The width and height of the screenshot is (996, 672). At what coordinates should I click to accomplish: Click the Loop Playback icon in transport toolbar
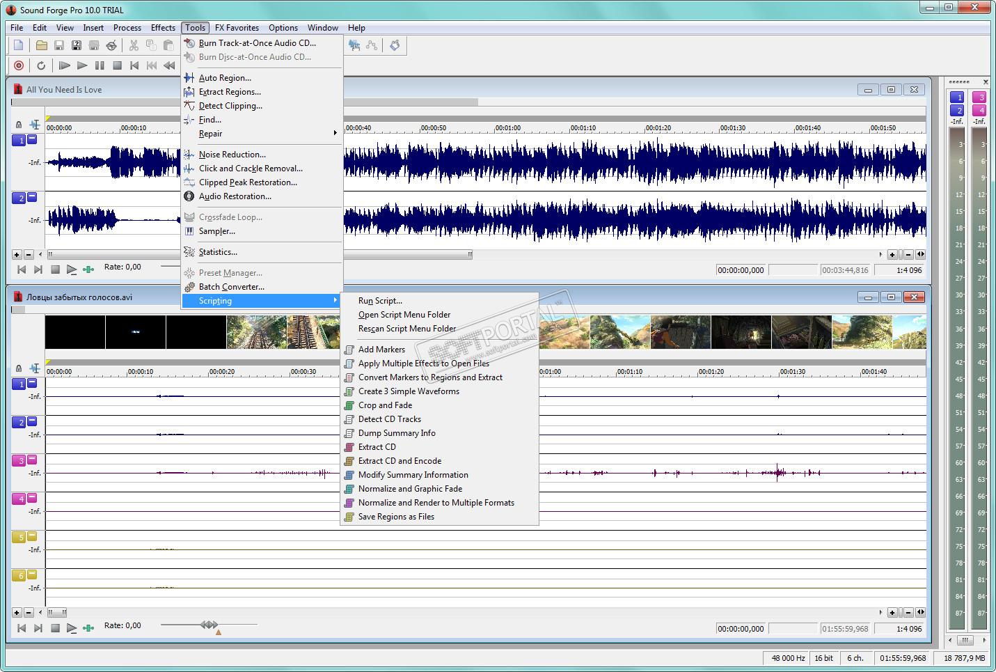41,65
